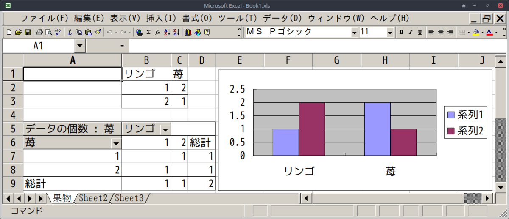Jump to last sheet tab button
509x219 pixels.
[x=41, y=198]
